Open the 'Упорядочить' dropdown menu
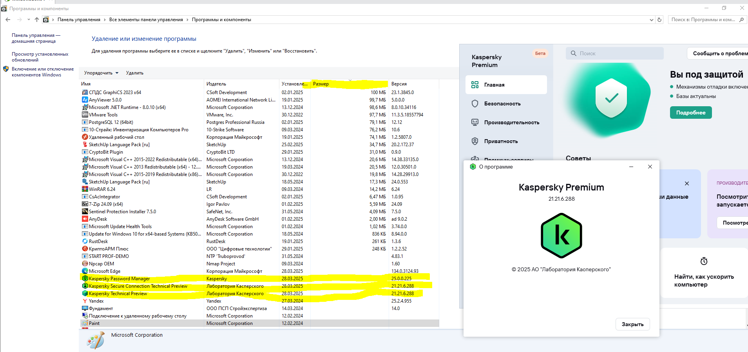 tap(101, 73)
